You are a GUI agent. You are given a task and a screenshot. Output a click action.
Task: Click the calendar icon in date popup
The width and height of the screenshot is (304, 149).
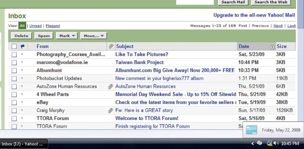251,130
